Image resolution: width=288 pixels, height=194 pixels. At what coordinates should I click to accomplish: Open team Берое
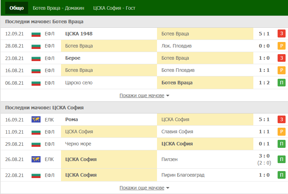73,58
